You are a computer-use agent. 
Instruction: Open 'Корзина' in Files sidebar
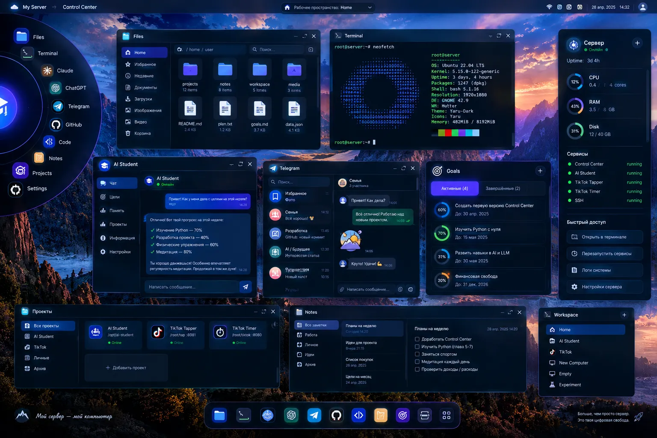click(145, 133)
